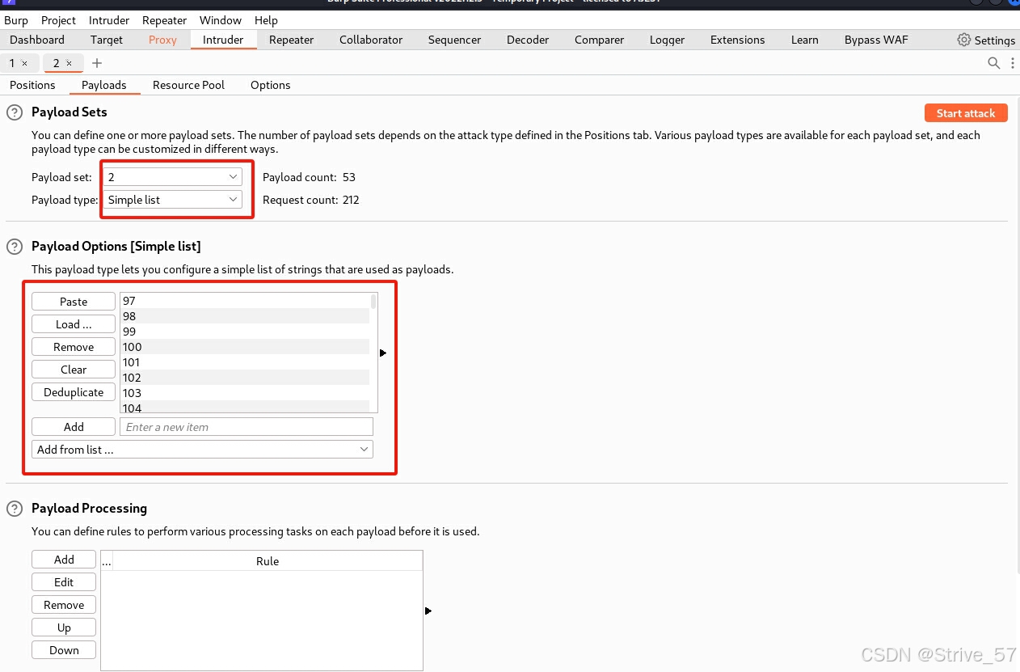Open the Extensions tab
The width and height of the screenshot is (1020, 672).
(x=738, y=40)
